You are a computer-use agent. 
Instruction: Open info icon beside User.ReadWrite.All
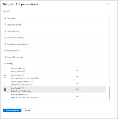(27, 95)
